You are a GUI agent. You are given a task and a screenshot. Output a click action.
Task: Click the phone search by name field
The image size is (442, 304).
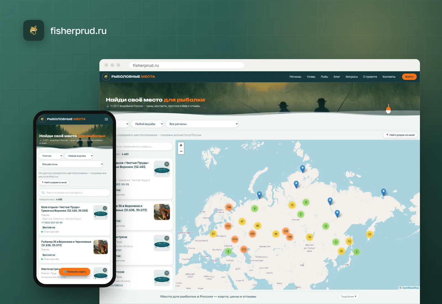pyautogui.click(x=75, y=193)
